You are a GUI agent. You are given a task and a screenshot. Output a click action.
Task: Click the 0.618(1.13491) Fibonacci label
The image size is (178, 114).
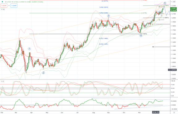point(104,44)
